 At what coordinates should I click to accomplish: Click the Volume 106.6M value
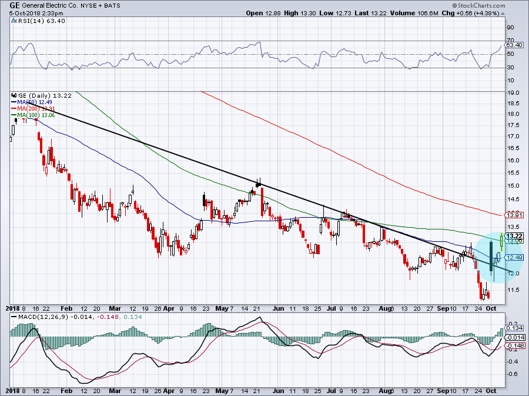point(414,13)
